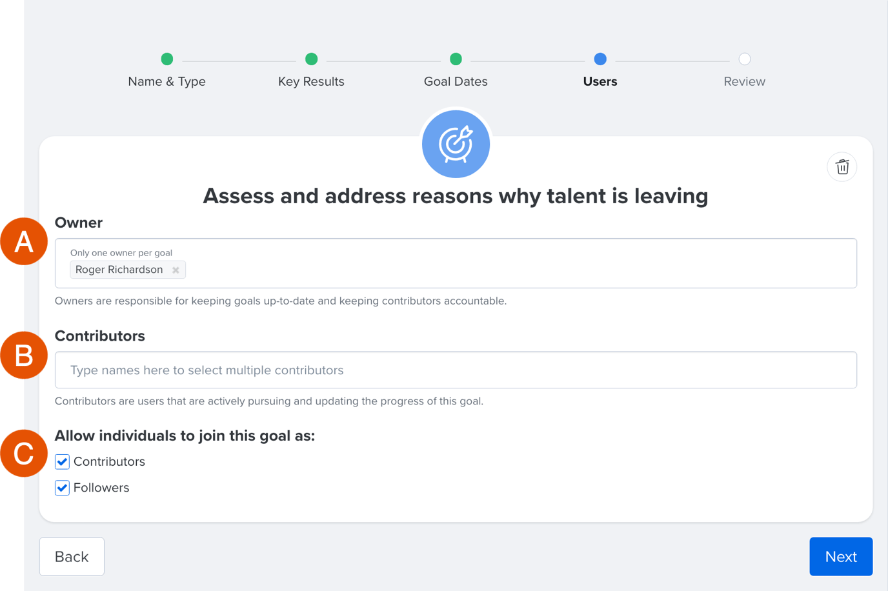888x591 pixels.
Task: Click the blue target goal icon
Action: click(x=456, y=144)
